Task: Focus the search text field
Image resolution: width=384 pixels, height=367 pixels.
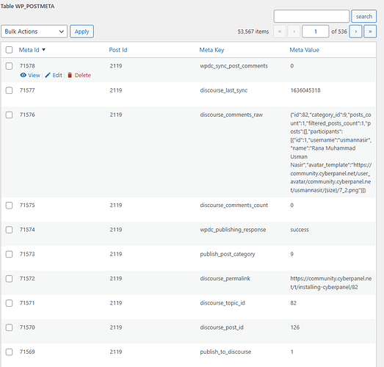Action: click(x=311, y=16)
